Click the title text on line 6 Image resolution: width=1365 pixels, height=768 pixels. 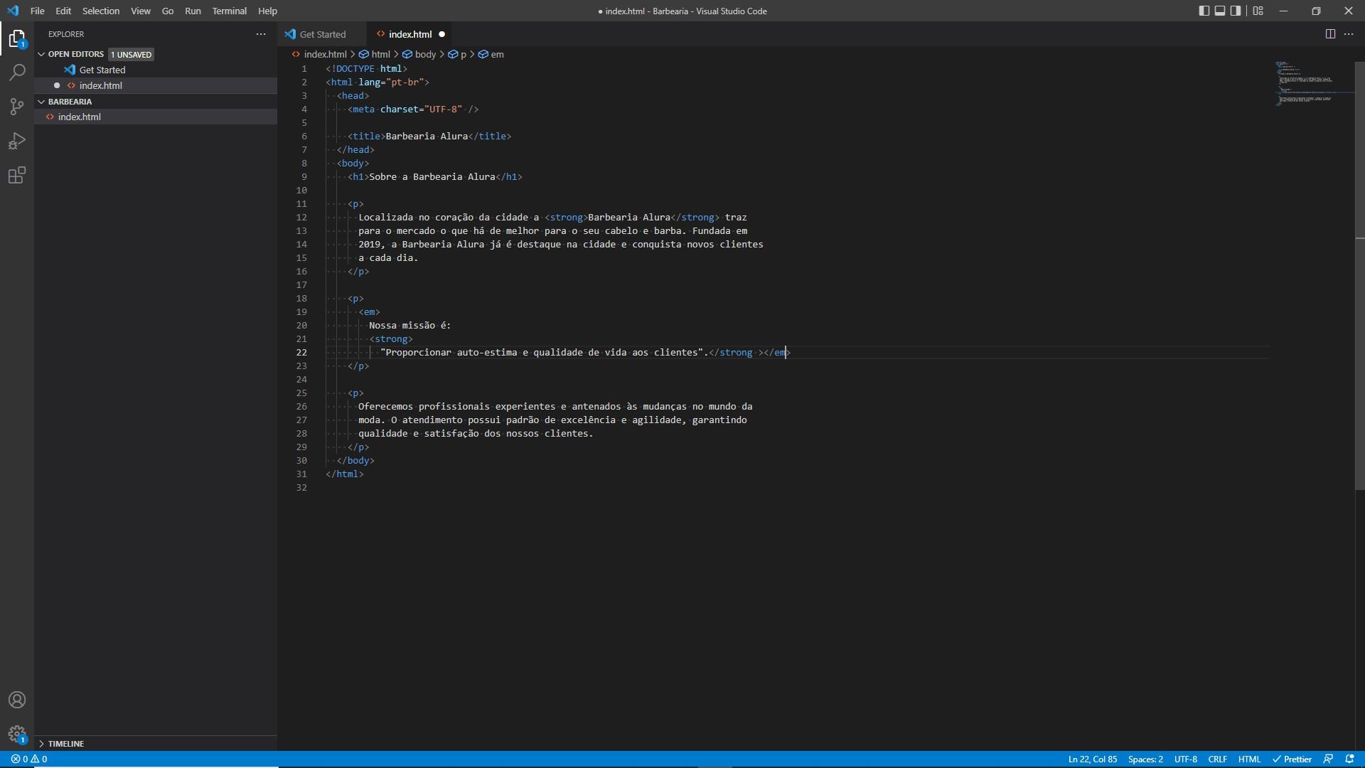427,136
